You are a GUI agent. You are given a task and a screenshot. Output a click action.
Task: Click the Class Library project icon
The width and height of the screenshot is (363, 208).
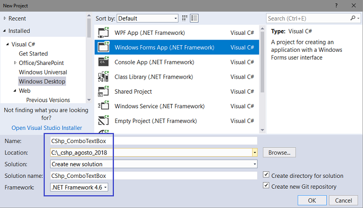pos(104,77)
